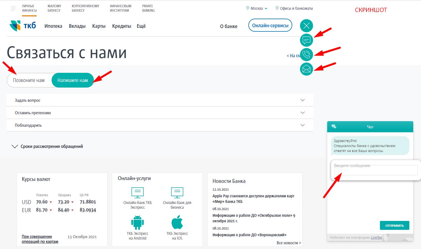Screen dimensions: 421x249
Task: Expand the Задать вопрос section
Action: point(160,100)
